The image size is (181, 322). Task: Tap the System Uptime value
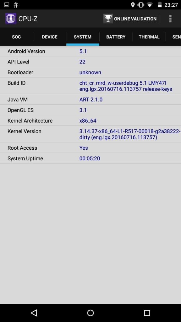tap(90, 158)
